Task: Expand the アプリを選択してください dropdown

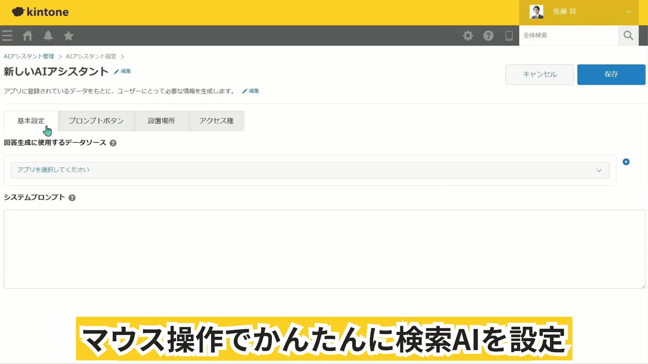Action: pos(310,170)
